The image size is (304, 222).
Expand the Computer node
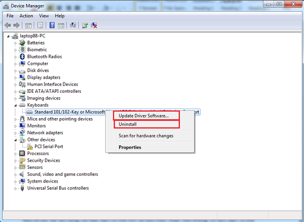coord(16,64)
